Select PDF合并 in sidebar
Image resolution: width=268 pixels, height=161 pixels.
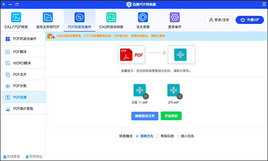point(23,75)
